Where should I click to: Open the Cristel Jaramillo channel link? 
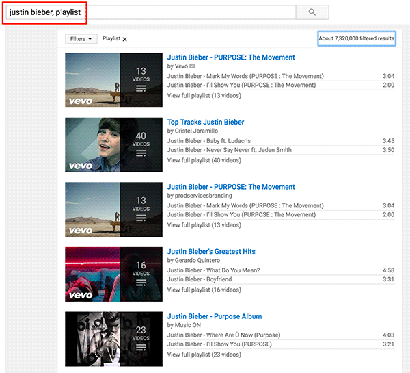tap(196, 131)
